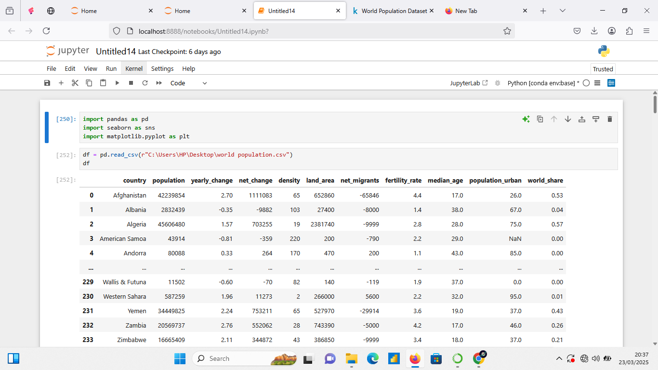The image size is (658, 370).
Task: Open the Edit menu
Action: 70,68
